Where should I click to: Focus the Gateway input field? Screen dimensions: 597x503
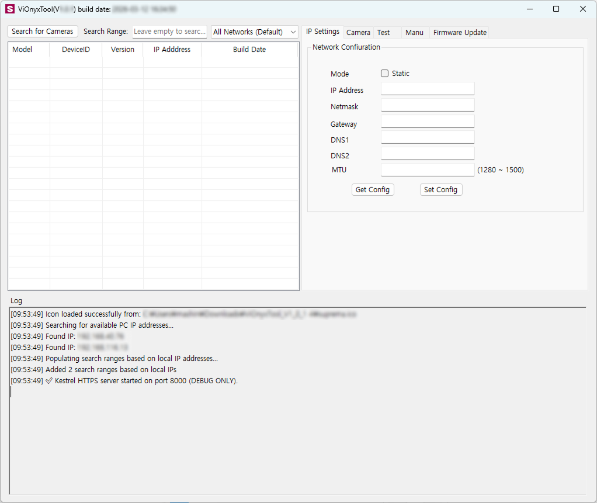pos(428,122)
